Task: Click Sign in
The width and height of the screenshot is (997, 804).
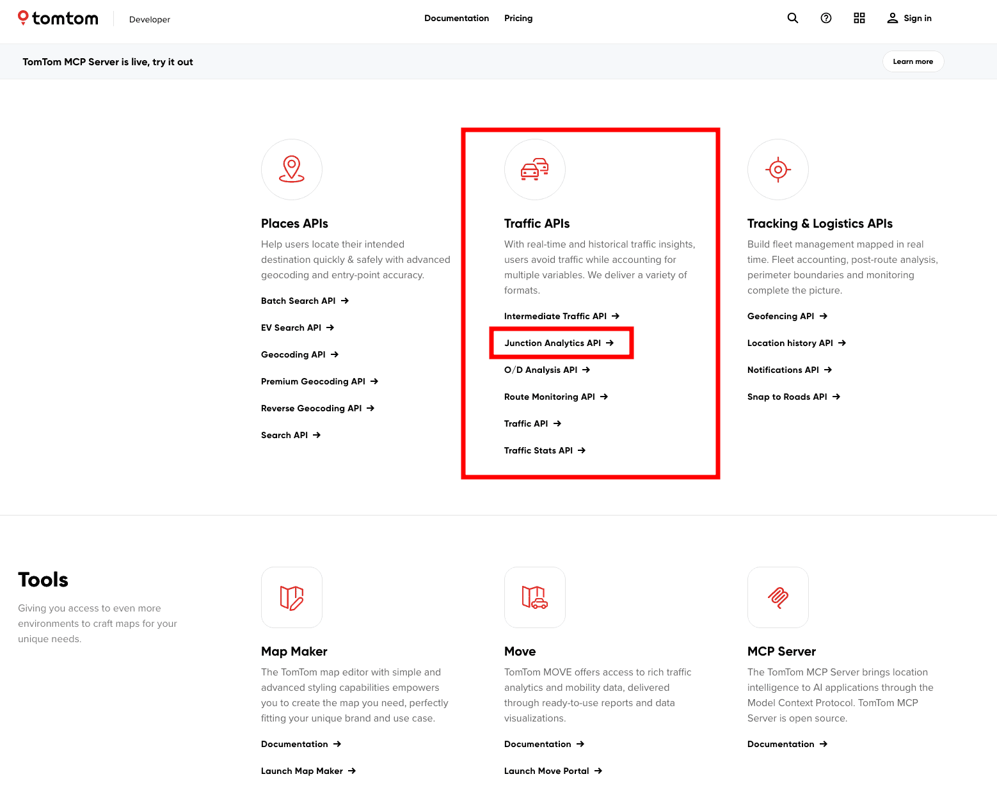Action: [909, 19]
